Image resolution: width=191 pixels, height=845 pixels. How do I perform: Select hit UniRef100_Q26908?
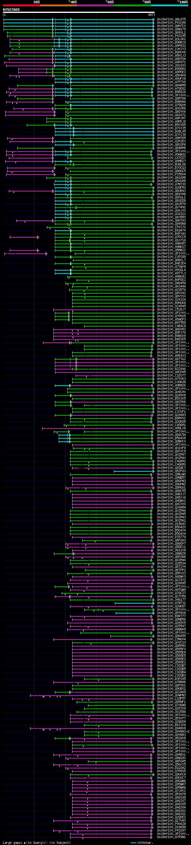171,395
